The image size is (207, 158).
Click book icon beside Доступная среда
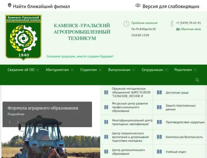(x=159, y=93)
